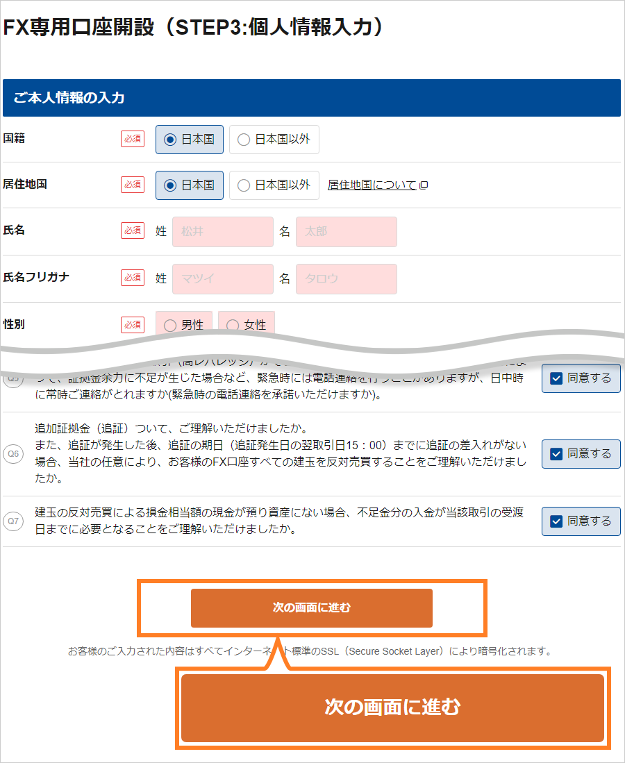The image size is (625, 763).
Task: Click the Q7 question number badge
Action: coord(13,521)
